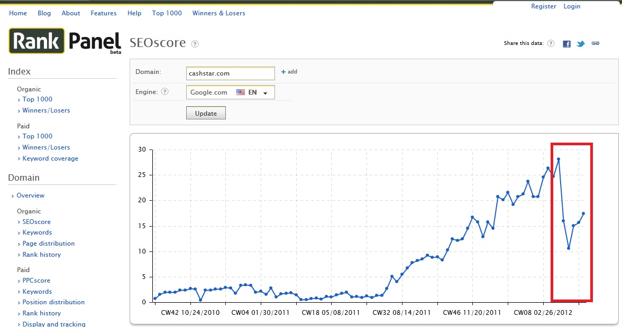
Task: Click help icon next to Engine label
Action: click(x=164, y=92)
